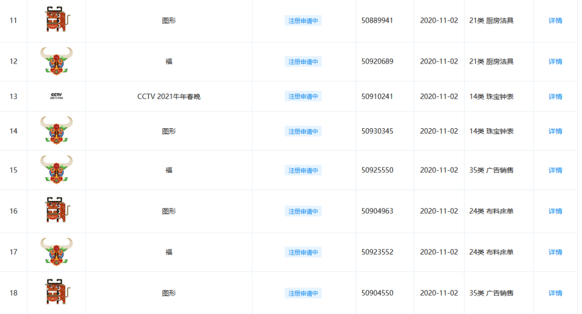The image size is (582, 314).
Task: Select the name 福 in row 12
Action: coord(169,61)
